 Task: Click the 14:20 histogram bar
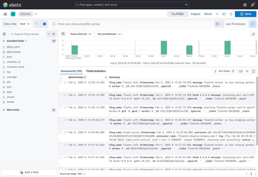click(75, 50)
